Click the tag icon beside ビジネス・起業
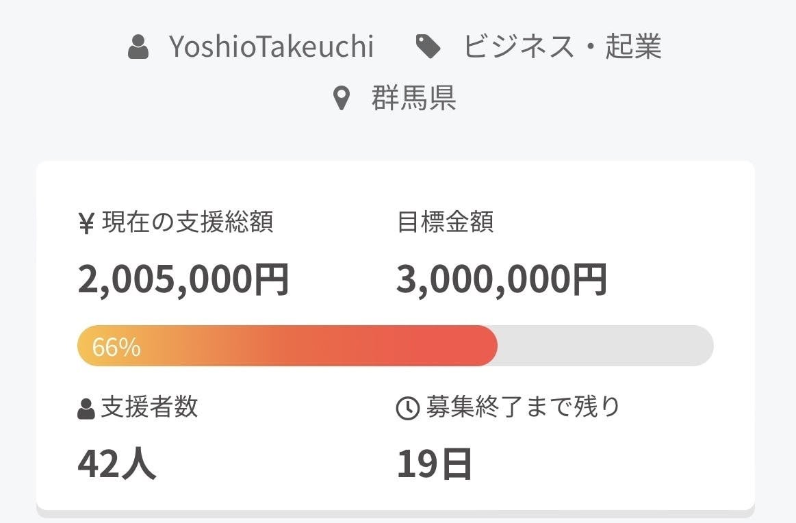796x523 pixels. point(428,47)
